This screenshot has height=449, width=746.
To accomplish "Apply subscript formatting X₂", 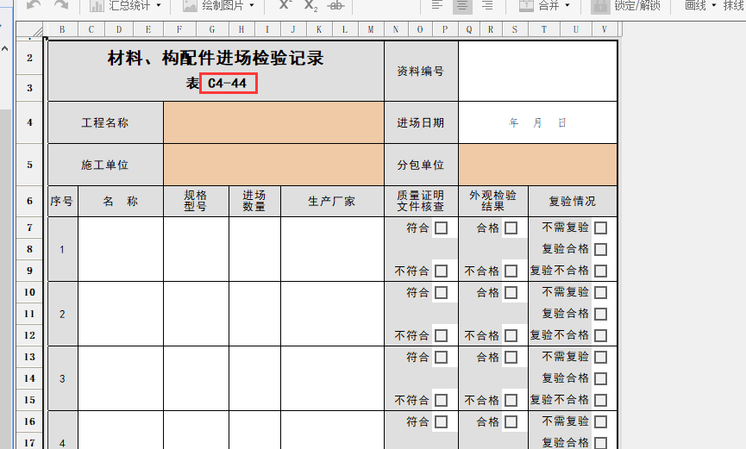I will pyautogui.click(x=310, y=5).
